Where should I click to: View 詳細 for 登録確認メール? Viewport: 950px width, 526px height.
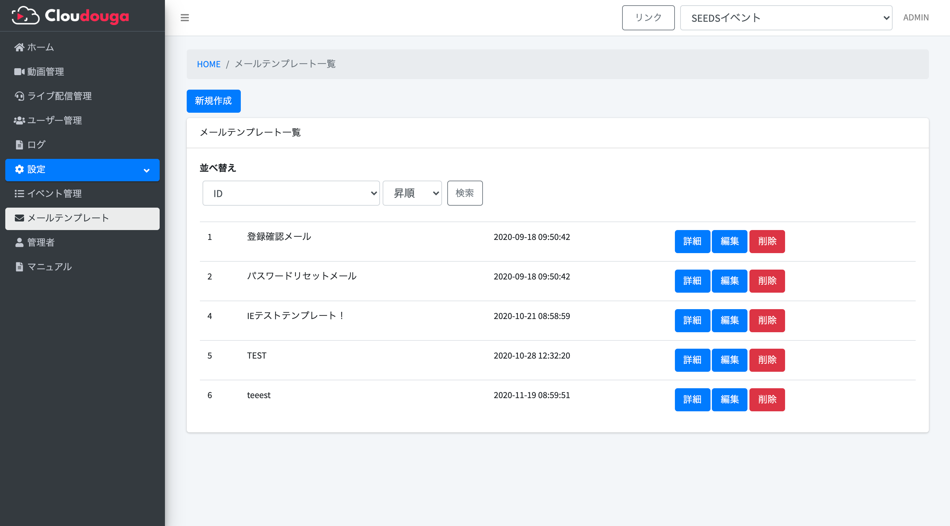coord(692,242)
